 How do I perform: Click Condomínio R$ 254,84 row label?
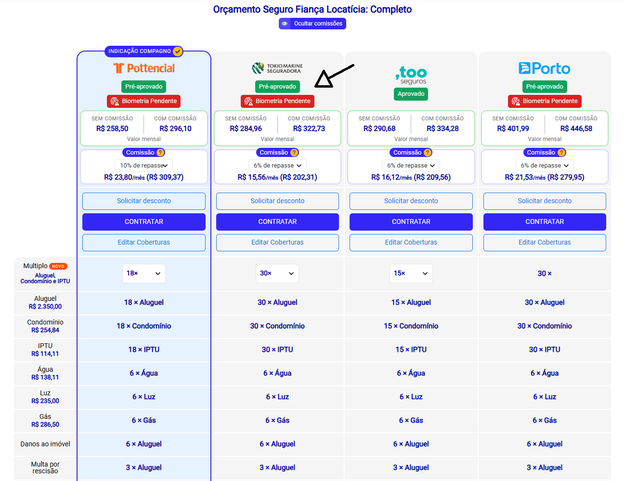point(45,326)
